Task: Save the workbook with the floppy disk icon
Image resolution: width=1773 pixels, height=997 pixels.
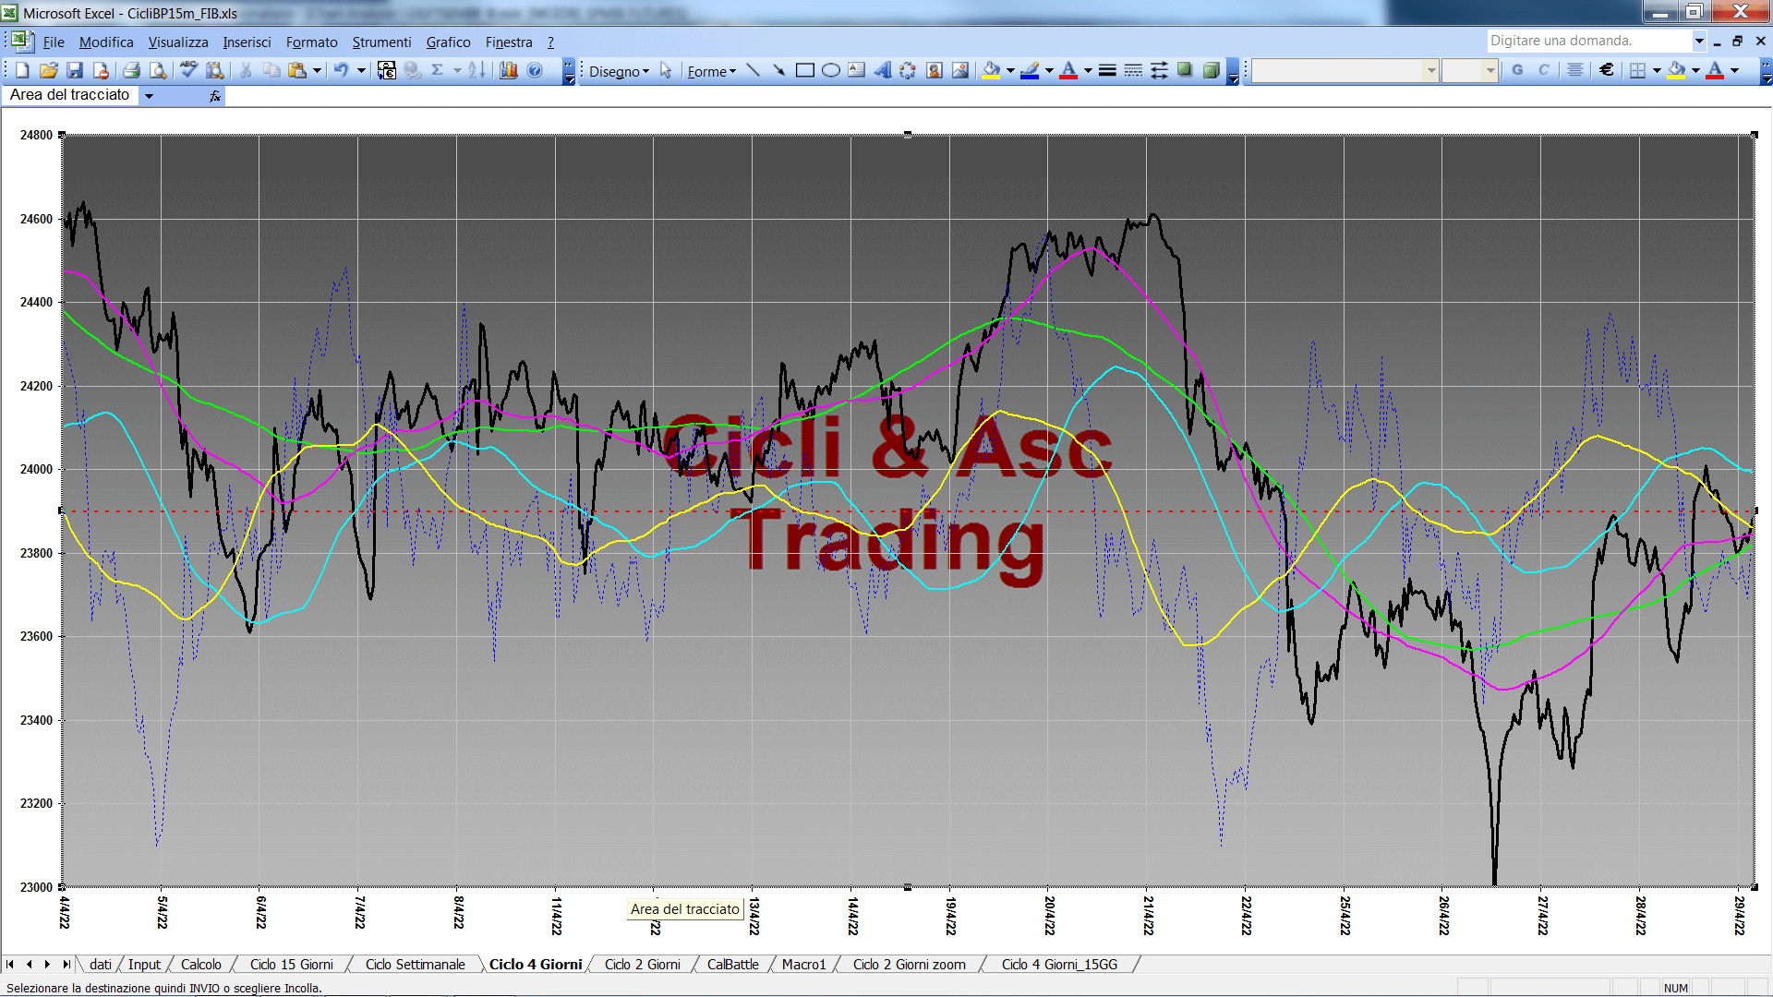Action: (75, 70)
